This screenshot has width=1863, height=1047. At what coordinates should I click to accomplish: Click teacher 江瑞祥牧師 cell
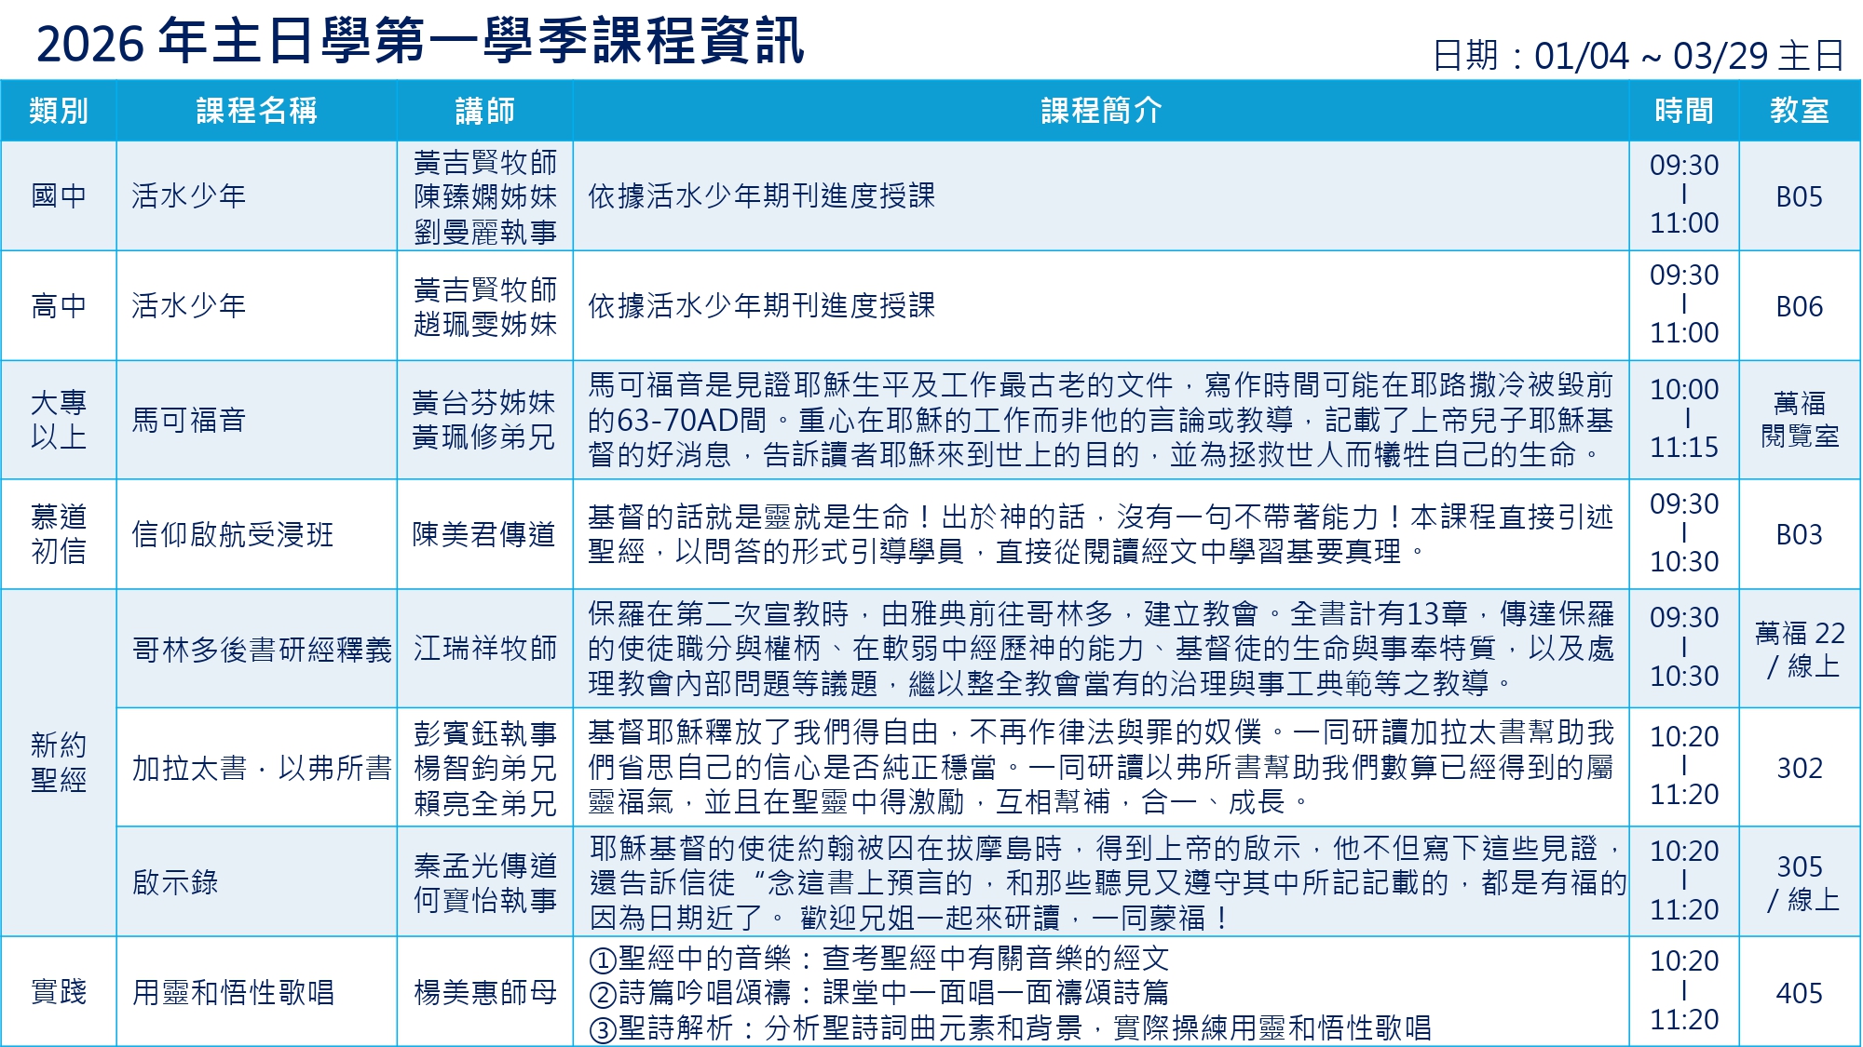click(484, 649)
